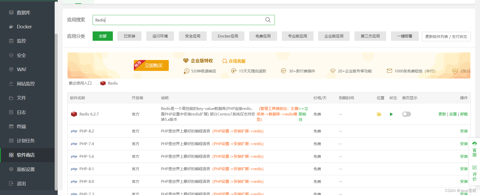The width and height of the screenshot is (480, 195).
Task: Select the 一键部署 category tab
Action: click(405, 36)
